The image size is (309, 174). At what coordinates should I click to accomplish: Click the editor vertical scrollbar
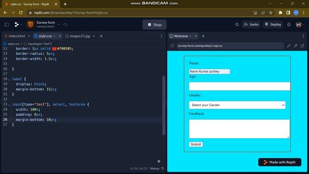pos(164,105)
